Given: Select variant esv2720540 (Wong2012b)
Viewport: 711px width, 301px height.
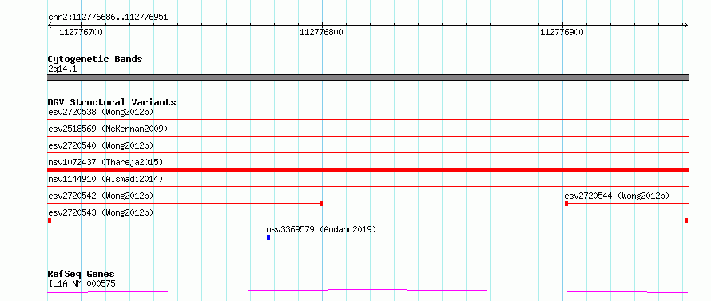Looking at the screenshot, I should (x=101, y=145).
